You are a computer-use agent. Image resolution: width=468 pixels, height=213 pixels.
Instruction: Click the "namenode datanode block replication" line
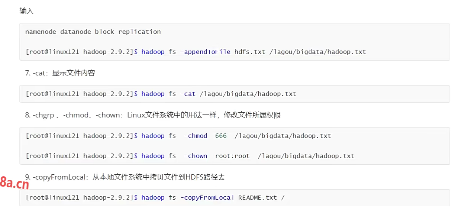(93, 32)
